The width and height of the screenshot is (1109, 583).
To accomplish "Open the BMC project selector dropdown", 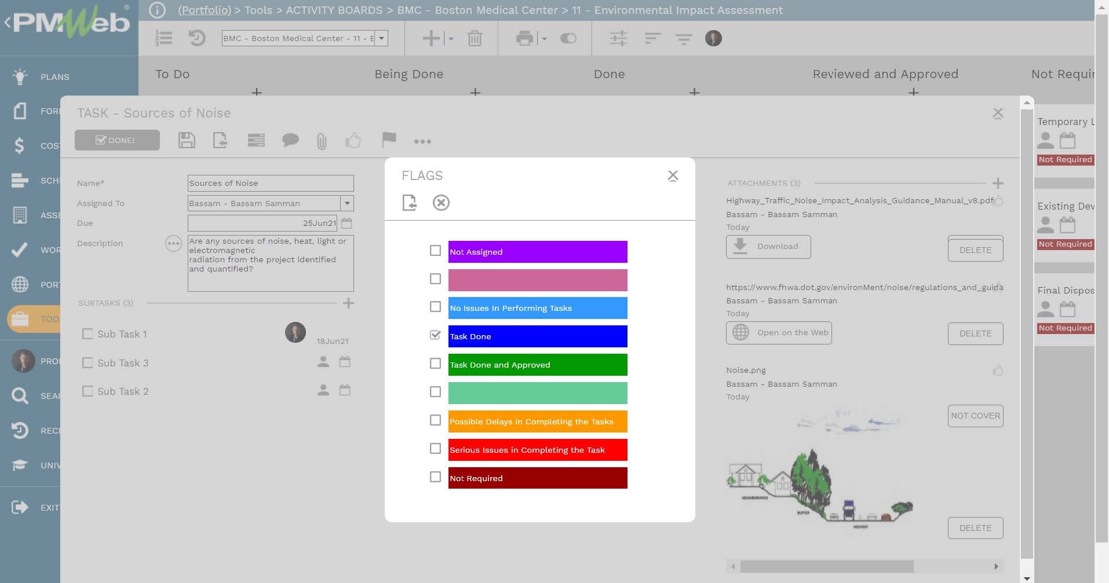I will [x=381, y=38].
